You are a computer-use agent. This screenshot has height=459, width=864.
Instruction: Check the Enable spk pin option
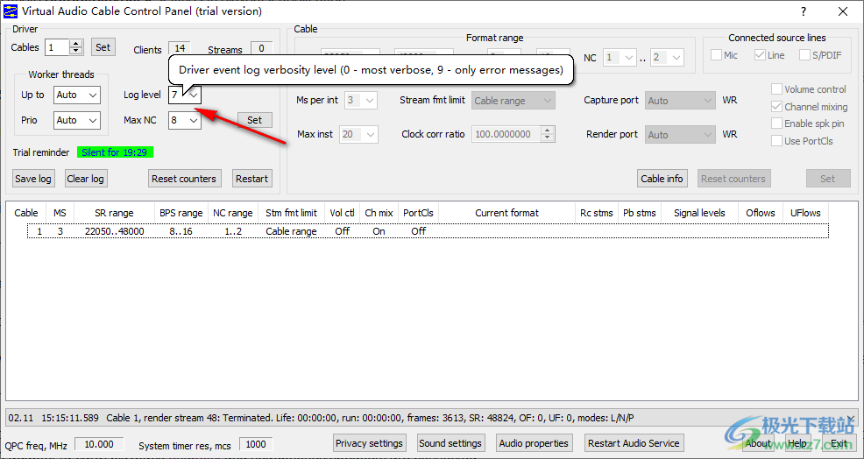[777, 124]
